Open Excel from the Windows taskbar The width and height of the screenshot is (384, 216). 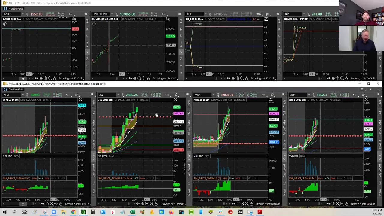click(x=132, y=212)
